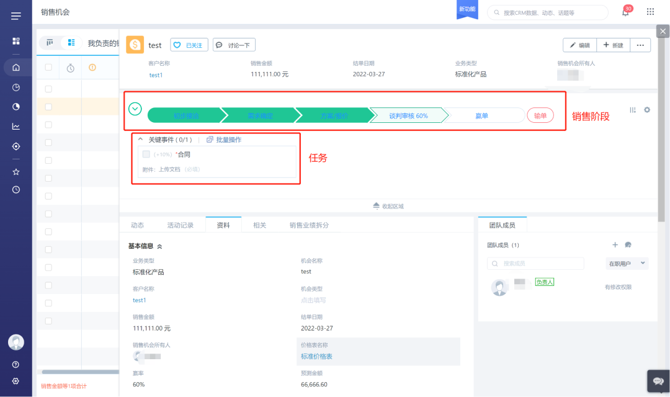Image resolution: width=670 pixels, height=397 pixels.
Task: Open the favorites star icon in sidebar
Action: click(16, 172)
